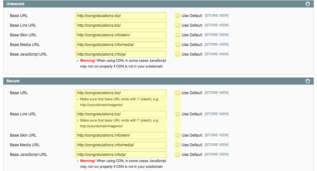317x171 pixels.
Task: Collapse the Unsecure section with arrow icon
Action: coord(307,4)
